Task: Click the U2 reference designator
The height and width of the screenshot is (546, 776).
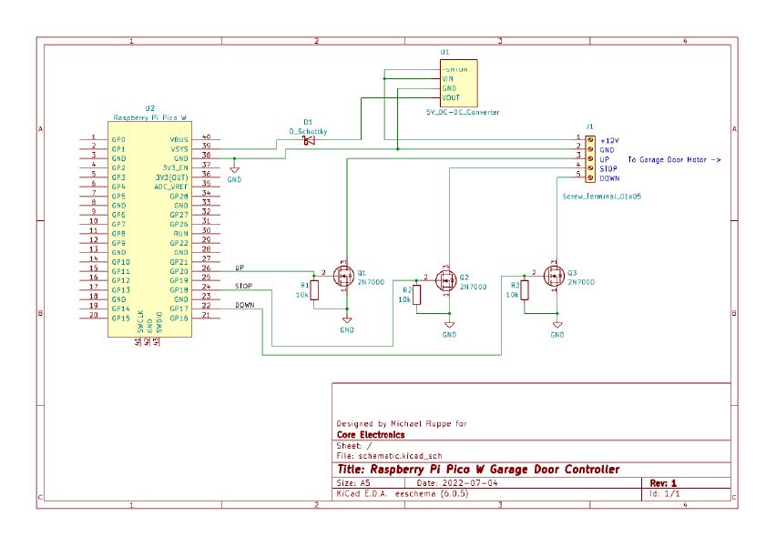Action: pyautogui.click(x=150, y=108)
